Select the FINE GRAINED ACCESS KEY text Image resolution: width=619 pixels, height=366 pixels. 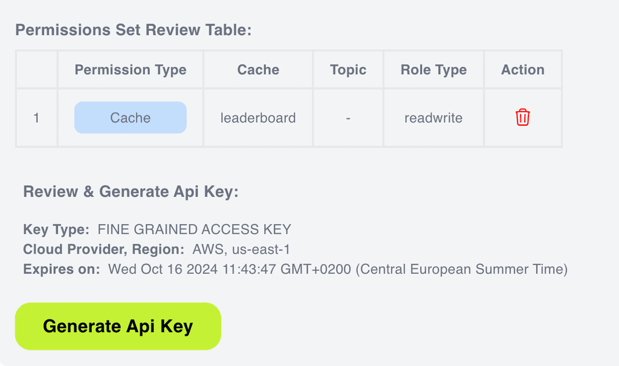194,230
